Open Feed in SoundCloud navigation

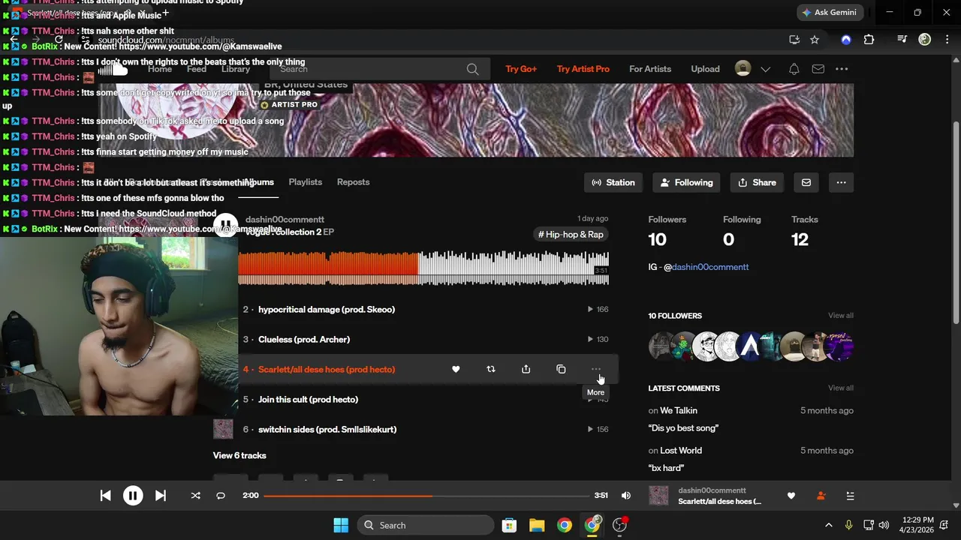click(x=197, y=69)
